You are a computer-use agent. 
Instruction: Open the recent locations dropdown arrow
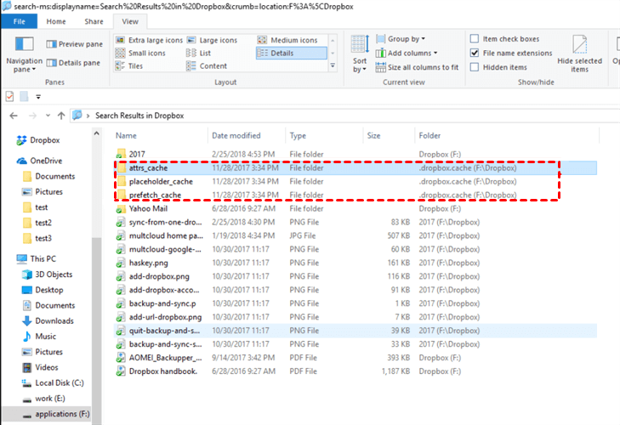(48, 116)
